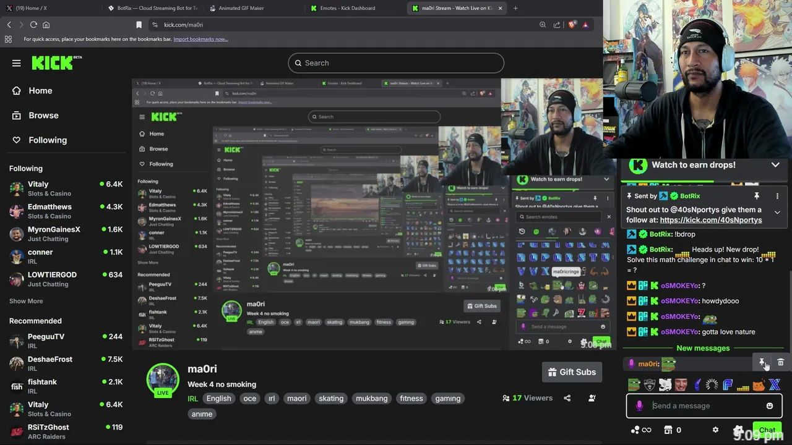Open conner channel in Following list

[66, 256]
